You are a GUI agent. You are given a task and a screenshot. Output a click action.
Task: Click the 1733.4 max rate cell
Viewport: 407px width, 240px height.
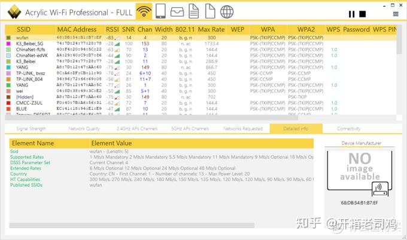pos(211,44)
